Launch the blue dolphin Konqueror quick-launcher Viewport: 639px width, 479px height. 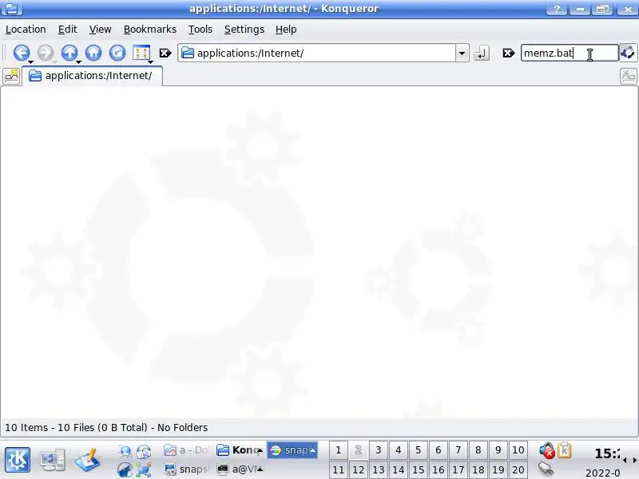(125, 469)
